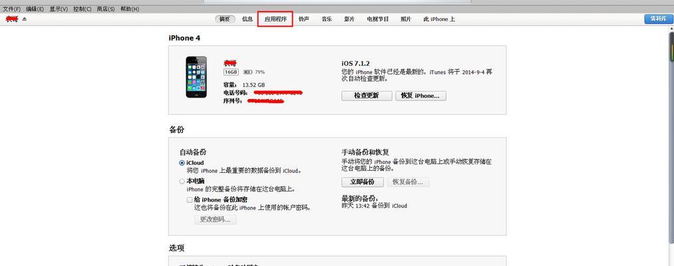Open the 文件(F) menu
674x266 pixels.
point(11,9)
